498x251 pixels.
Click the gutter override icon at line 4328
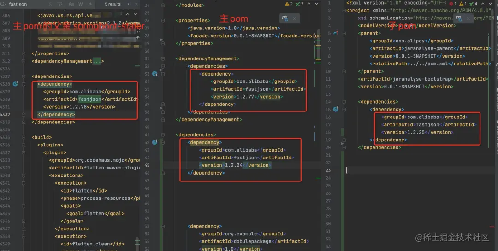click(x=15, y=84)
